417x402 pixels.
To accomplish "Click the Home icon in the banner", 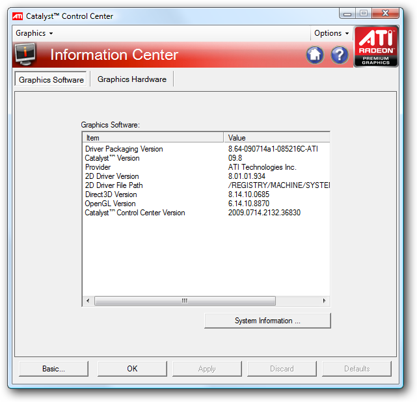I will click(315, 55).
